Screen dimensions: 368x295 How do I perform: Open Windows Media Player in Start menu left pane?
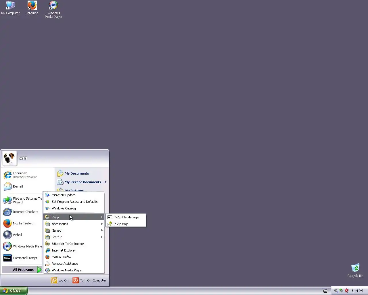[x=22, y=246]
